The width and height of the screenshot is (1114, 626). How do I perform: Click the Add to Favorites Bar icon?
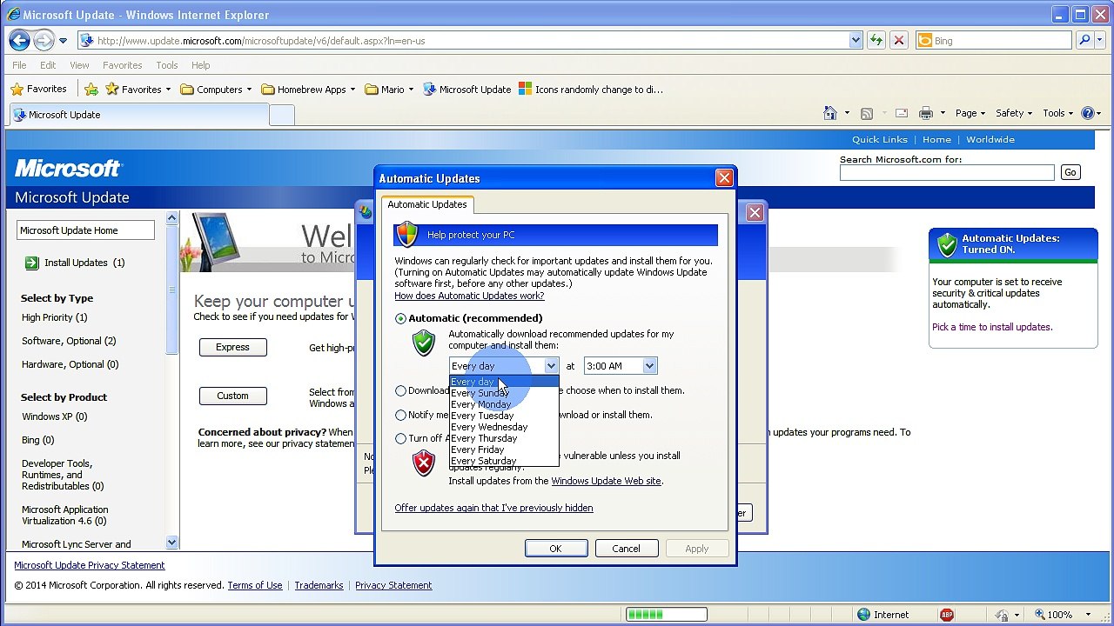tap(92, 89)
